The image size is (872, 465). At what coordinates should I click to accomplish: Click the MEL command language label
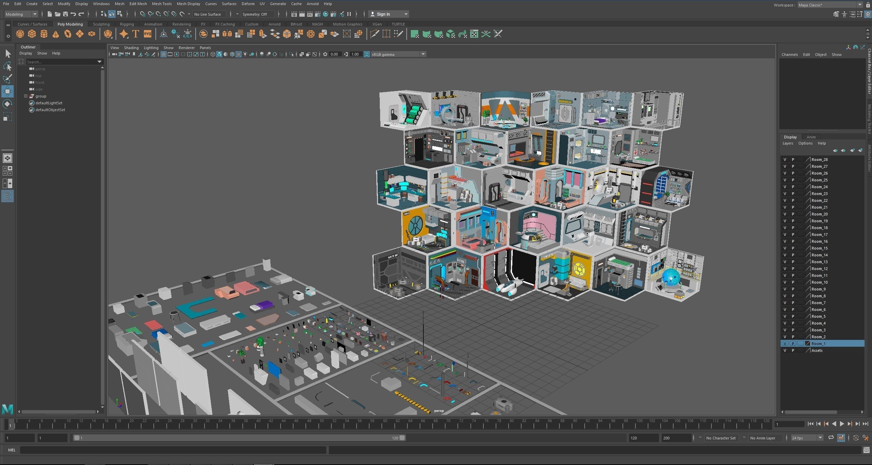tap(12, 450)
